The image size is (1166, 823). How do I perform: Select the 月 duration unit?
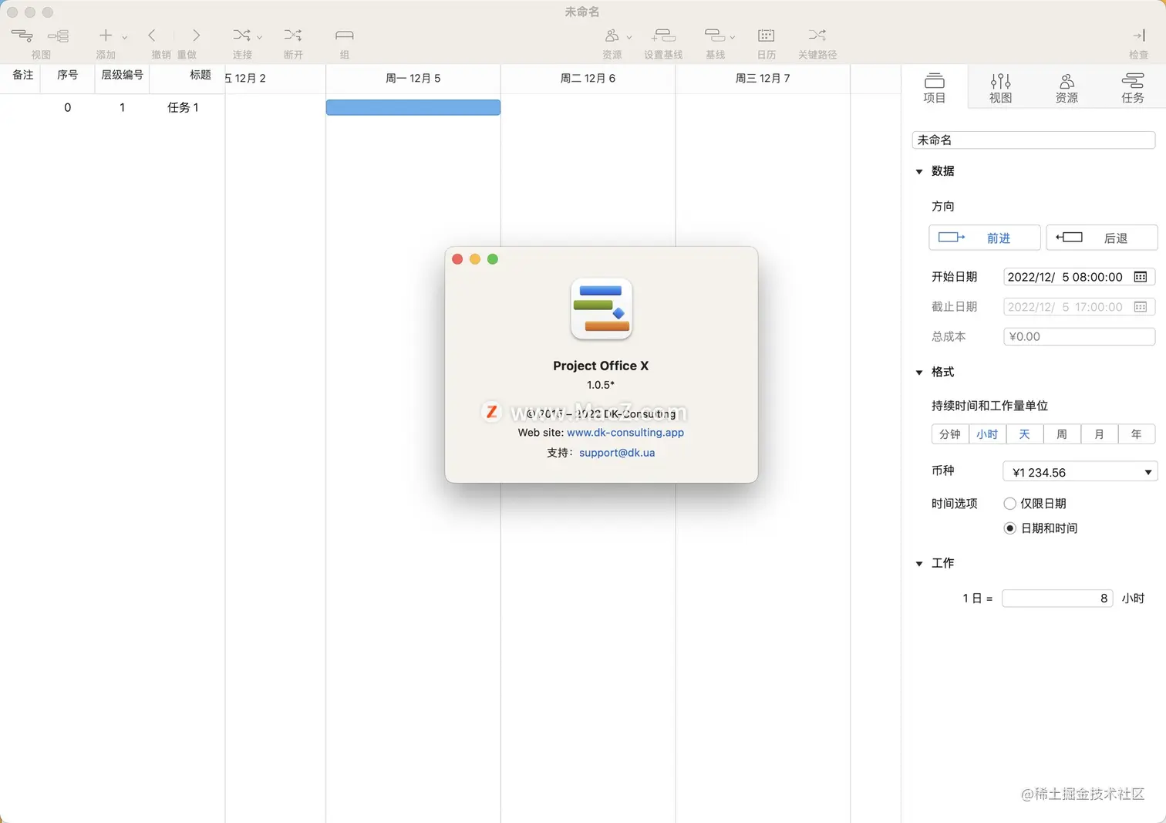(1099, 434)
